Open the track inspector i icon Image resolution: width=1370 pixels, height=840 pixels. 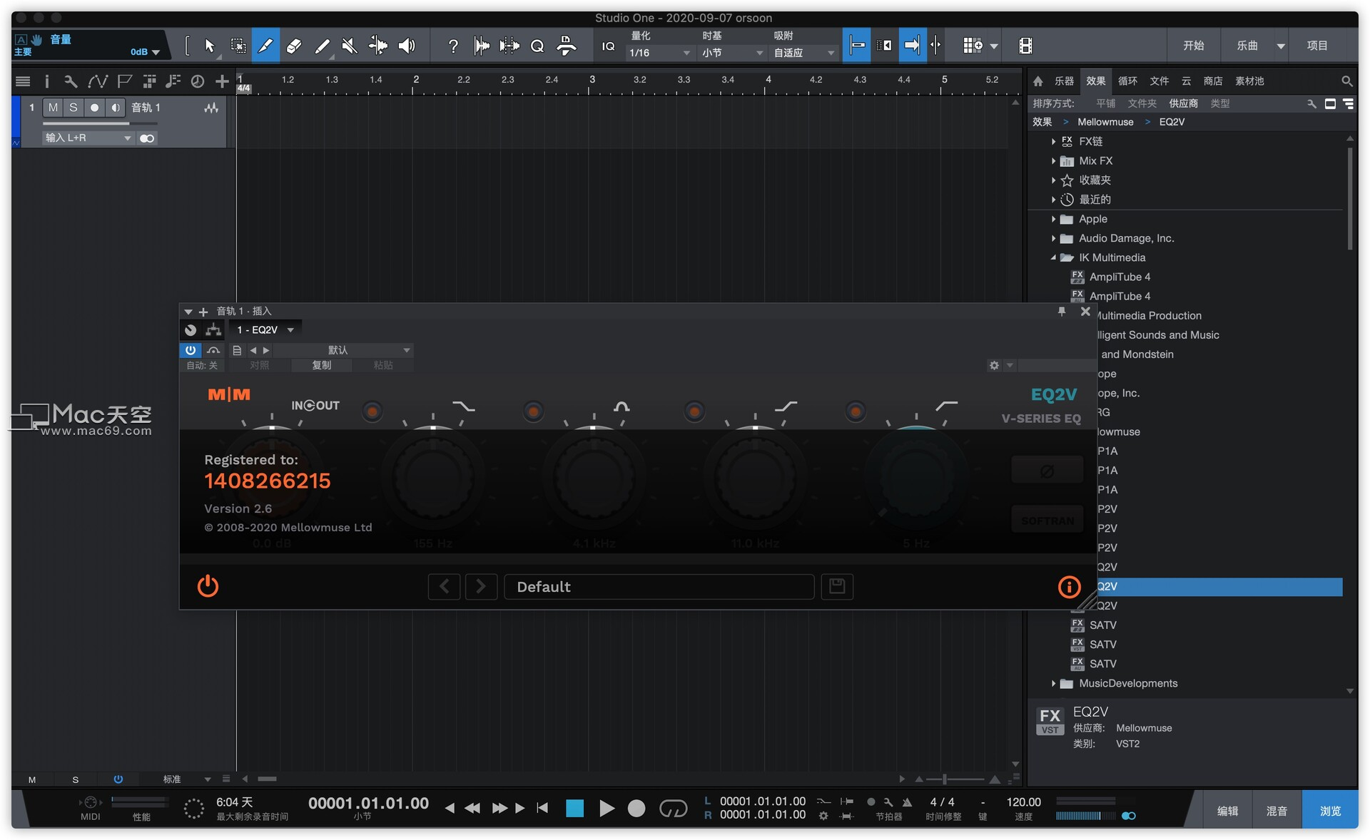click(x=47, y=81)
